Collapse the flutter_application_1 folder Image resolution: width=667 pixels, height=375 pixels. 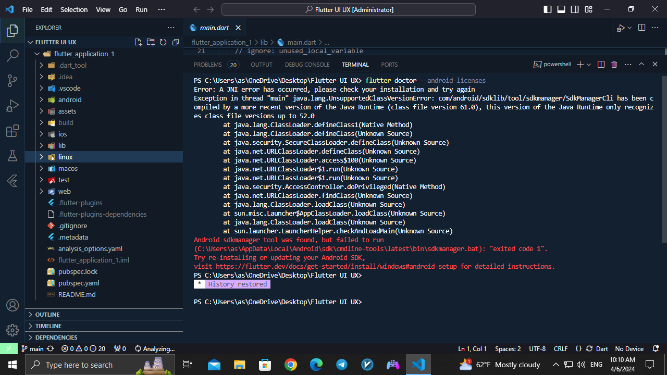[37, 54]
